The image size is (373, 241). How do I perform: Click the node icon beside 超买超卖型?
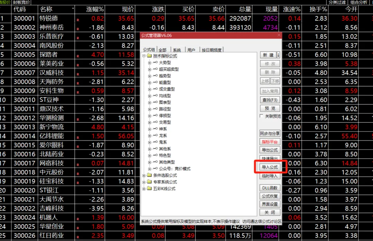point(155,69)
